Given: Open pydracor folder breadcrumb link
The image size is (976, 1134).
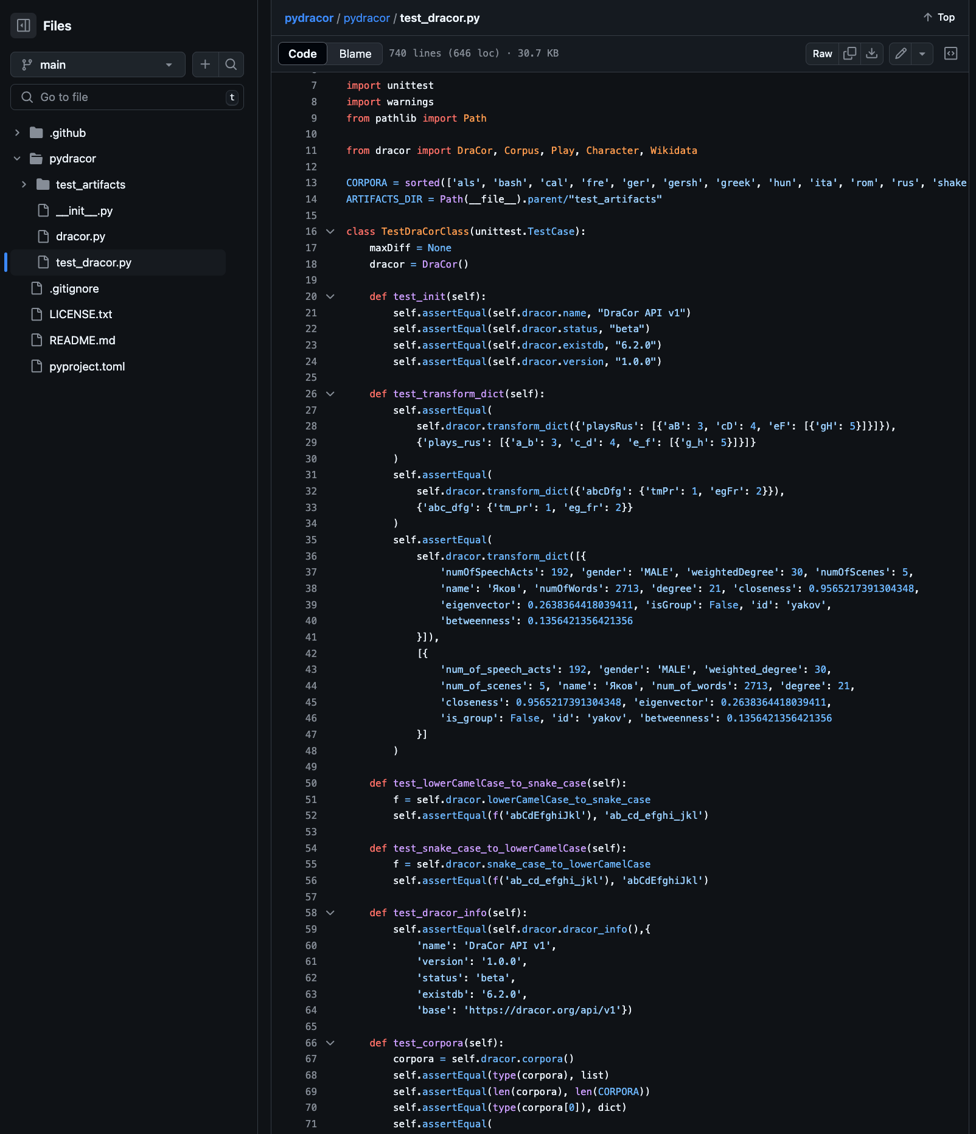Looking at the screenshot, I should pos(366,18).
